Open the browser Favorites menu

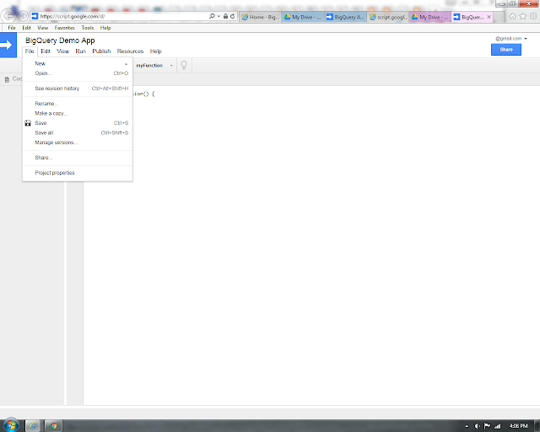click(x=64, y=28)
